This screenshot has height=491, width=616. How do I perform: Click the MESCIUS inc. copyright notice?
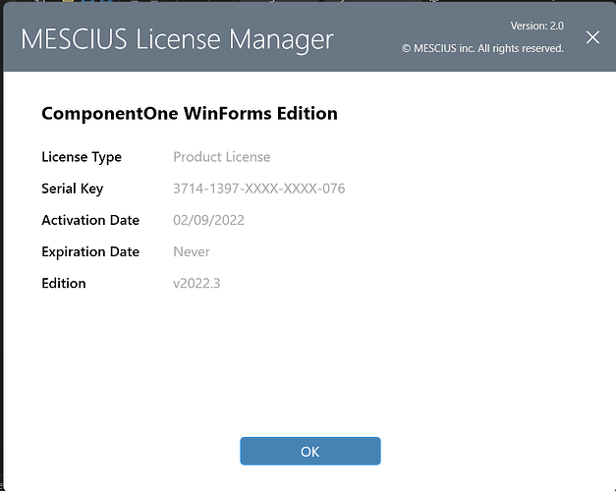tap(482, 49)
